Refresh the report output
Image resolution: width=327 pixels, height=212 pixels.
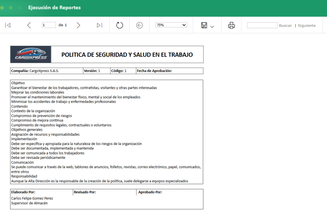tap(119, 25)
